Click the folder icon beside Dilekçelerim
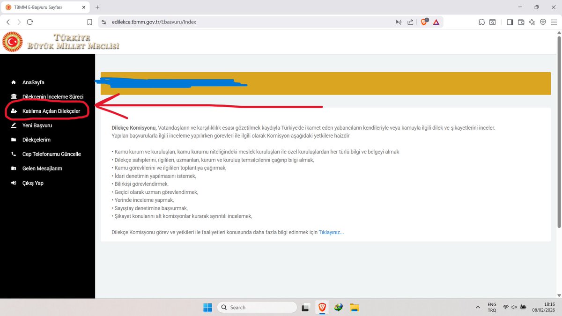562x316 pixels. click(14, 140)
